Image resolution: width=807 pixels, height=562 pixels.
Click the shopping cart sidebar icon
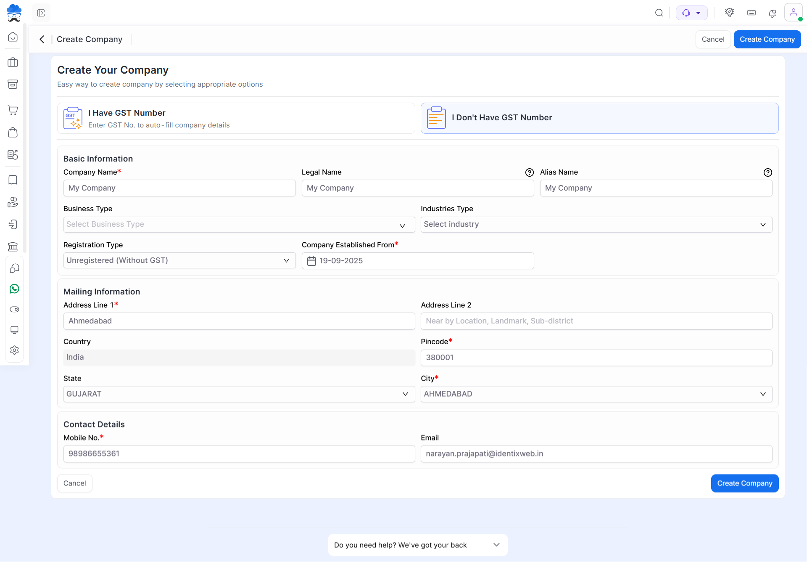click(x=13, y=110)
